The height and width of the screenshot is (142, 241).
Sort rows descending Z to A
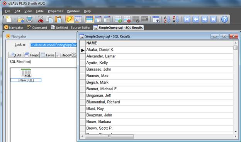tap(176, 19)
